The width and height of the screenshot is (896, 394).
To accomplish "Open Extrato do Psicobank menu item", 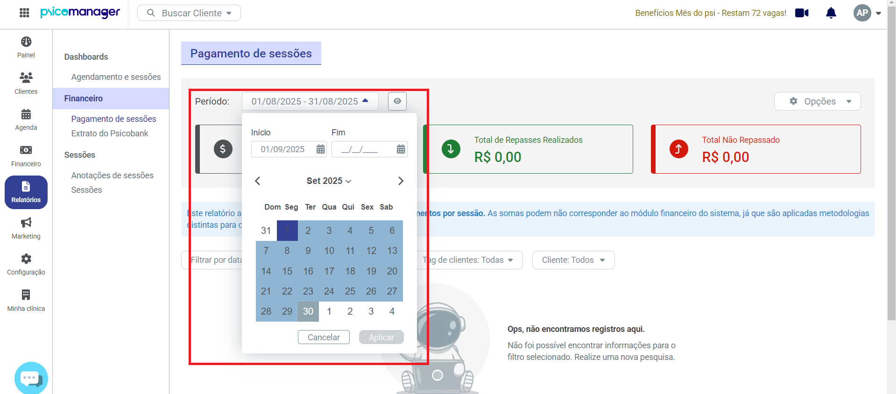I will [x=110, y=134].
